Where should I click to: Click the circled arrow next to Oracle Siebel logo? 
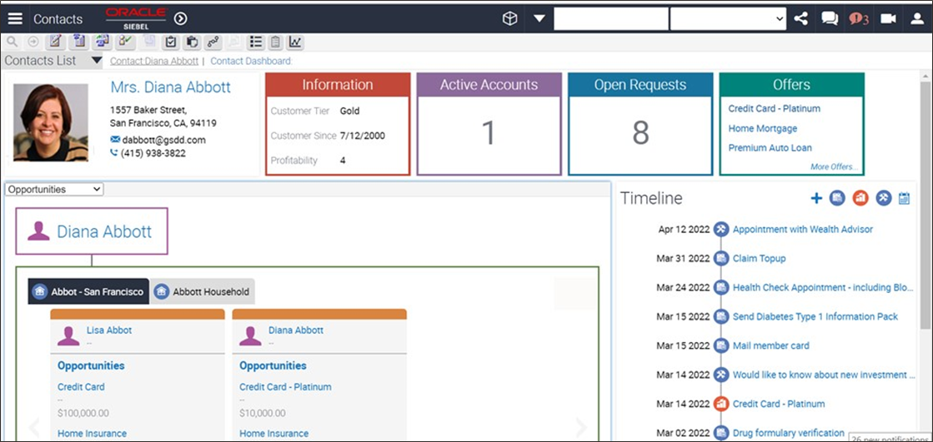[x=180, y=19]
